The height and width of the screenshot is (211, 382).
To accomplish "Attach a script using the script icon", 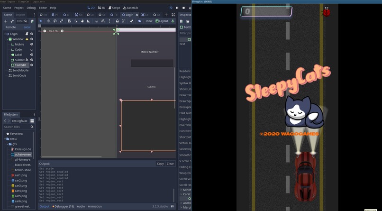I will 32,21.
